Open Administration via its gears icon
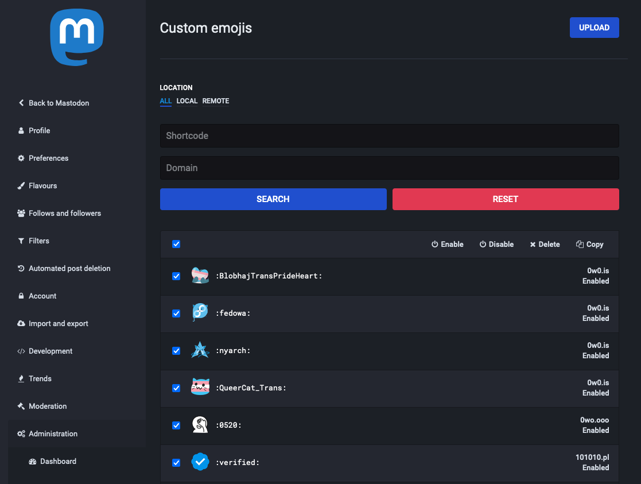Screen dimensions: 641x484 tap(21, 433)
